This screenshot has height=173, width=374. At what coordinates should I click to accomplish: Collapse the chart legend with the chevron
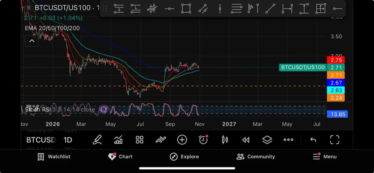tap(32, 41)
